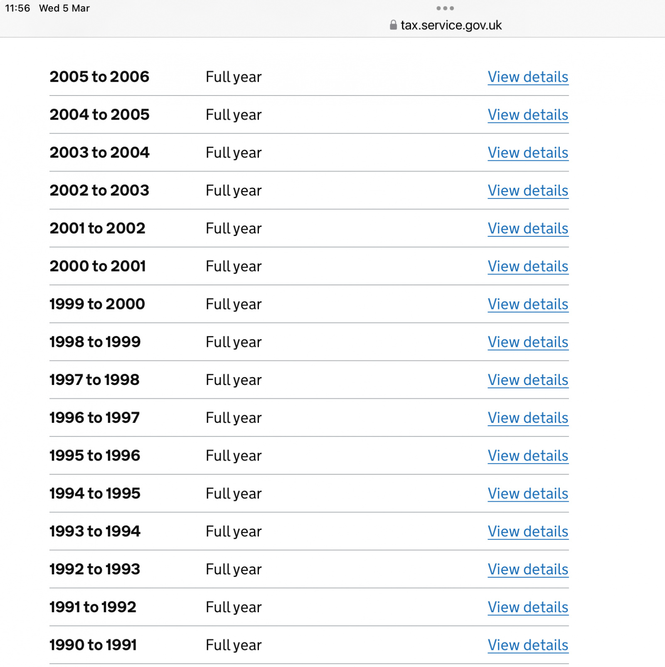This screenshot has height=667, width=665.
Task: View details for 1996 to 1997
Action: pos(528,417)
